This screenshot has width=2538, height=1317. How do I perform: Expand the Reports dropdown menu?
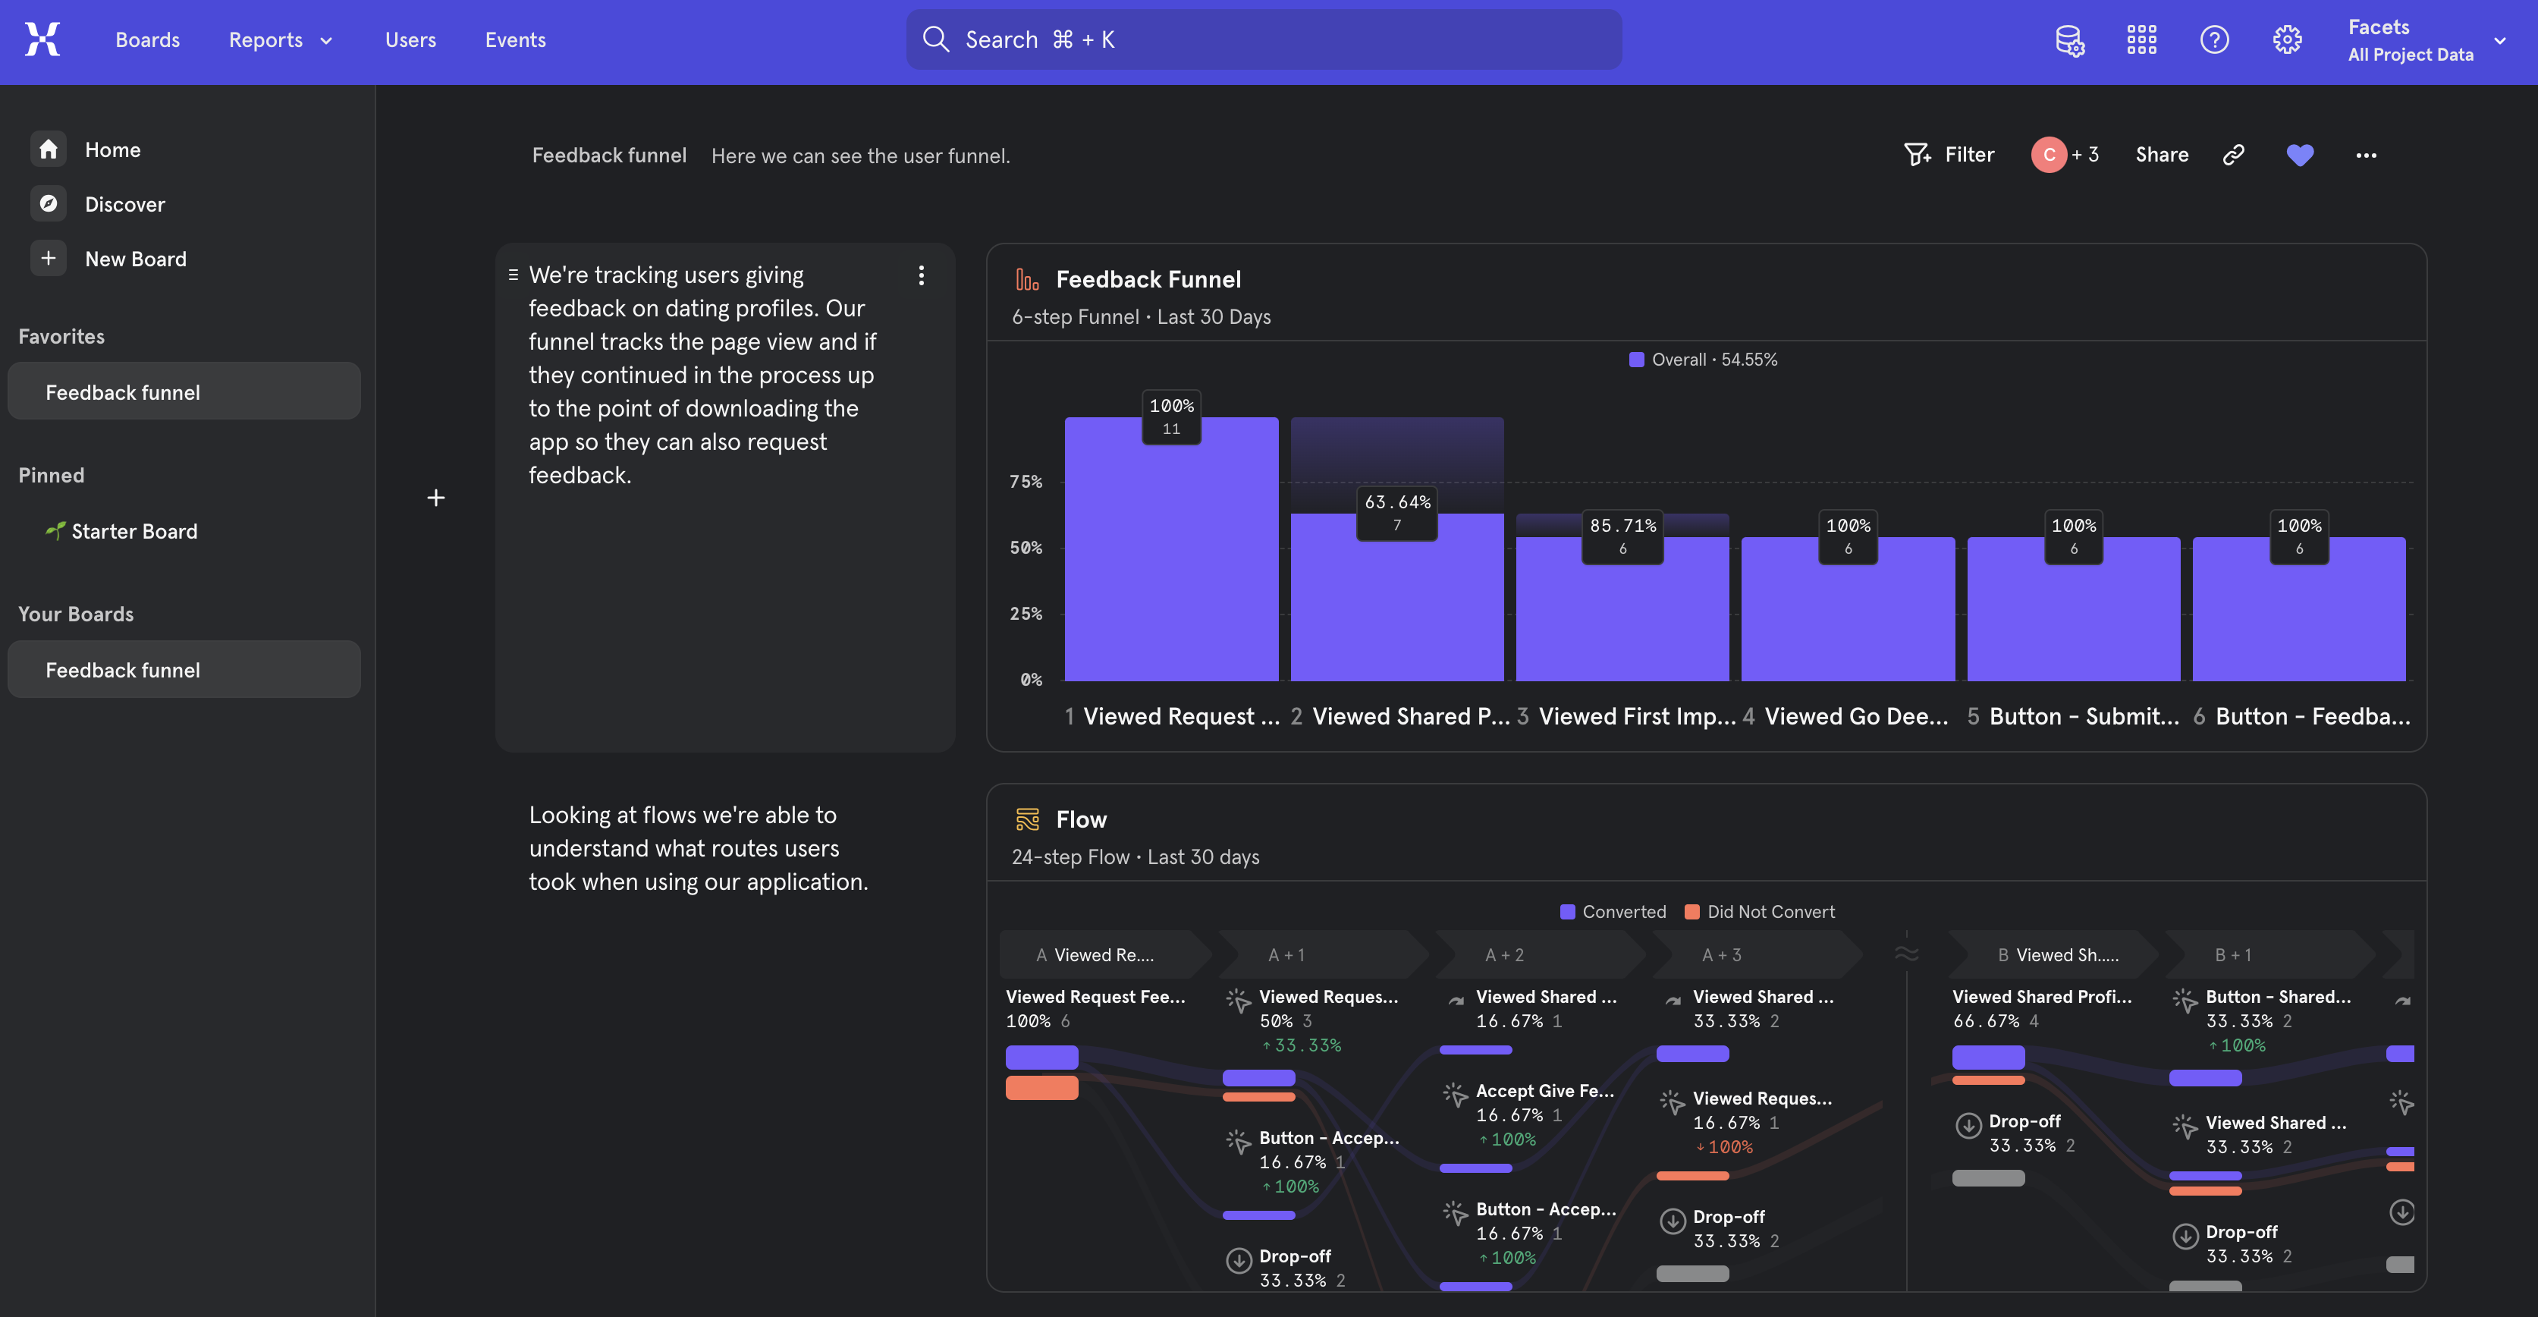coord(280,39)
